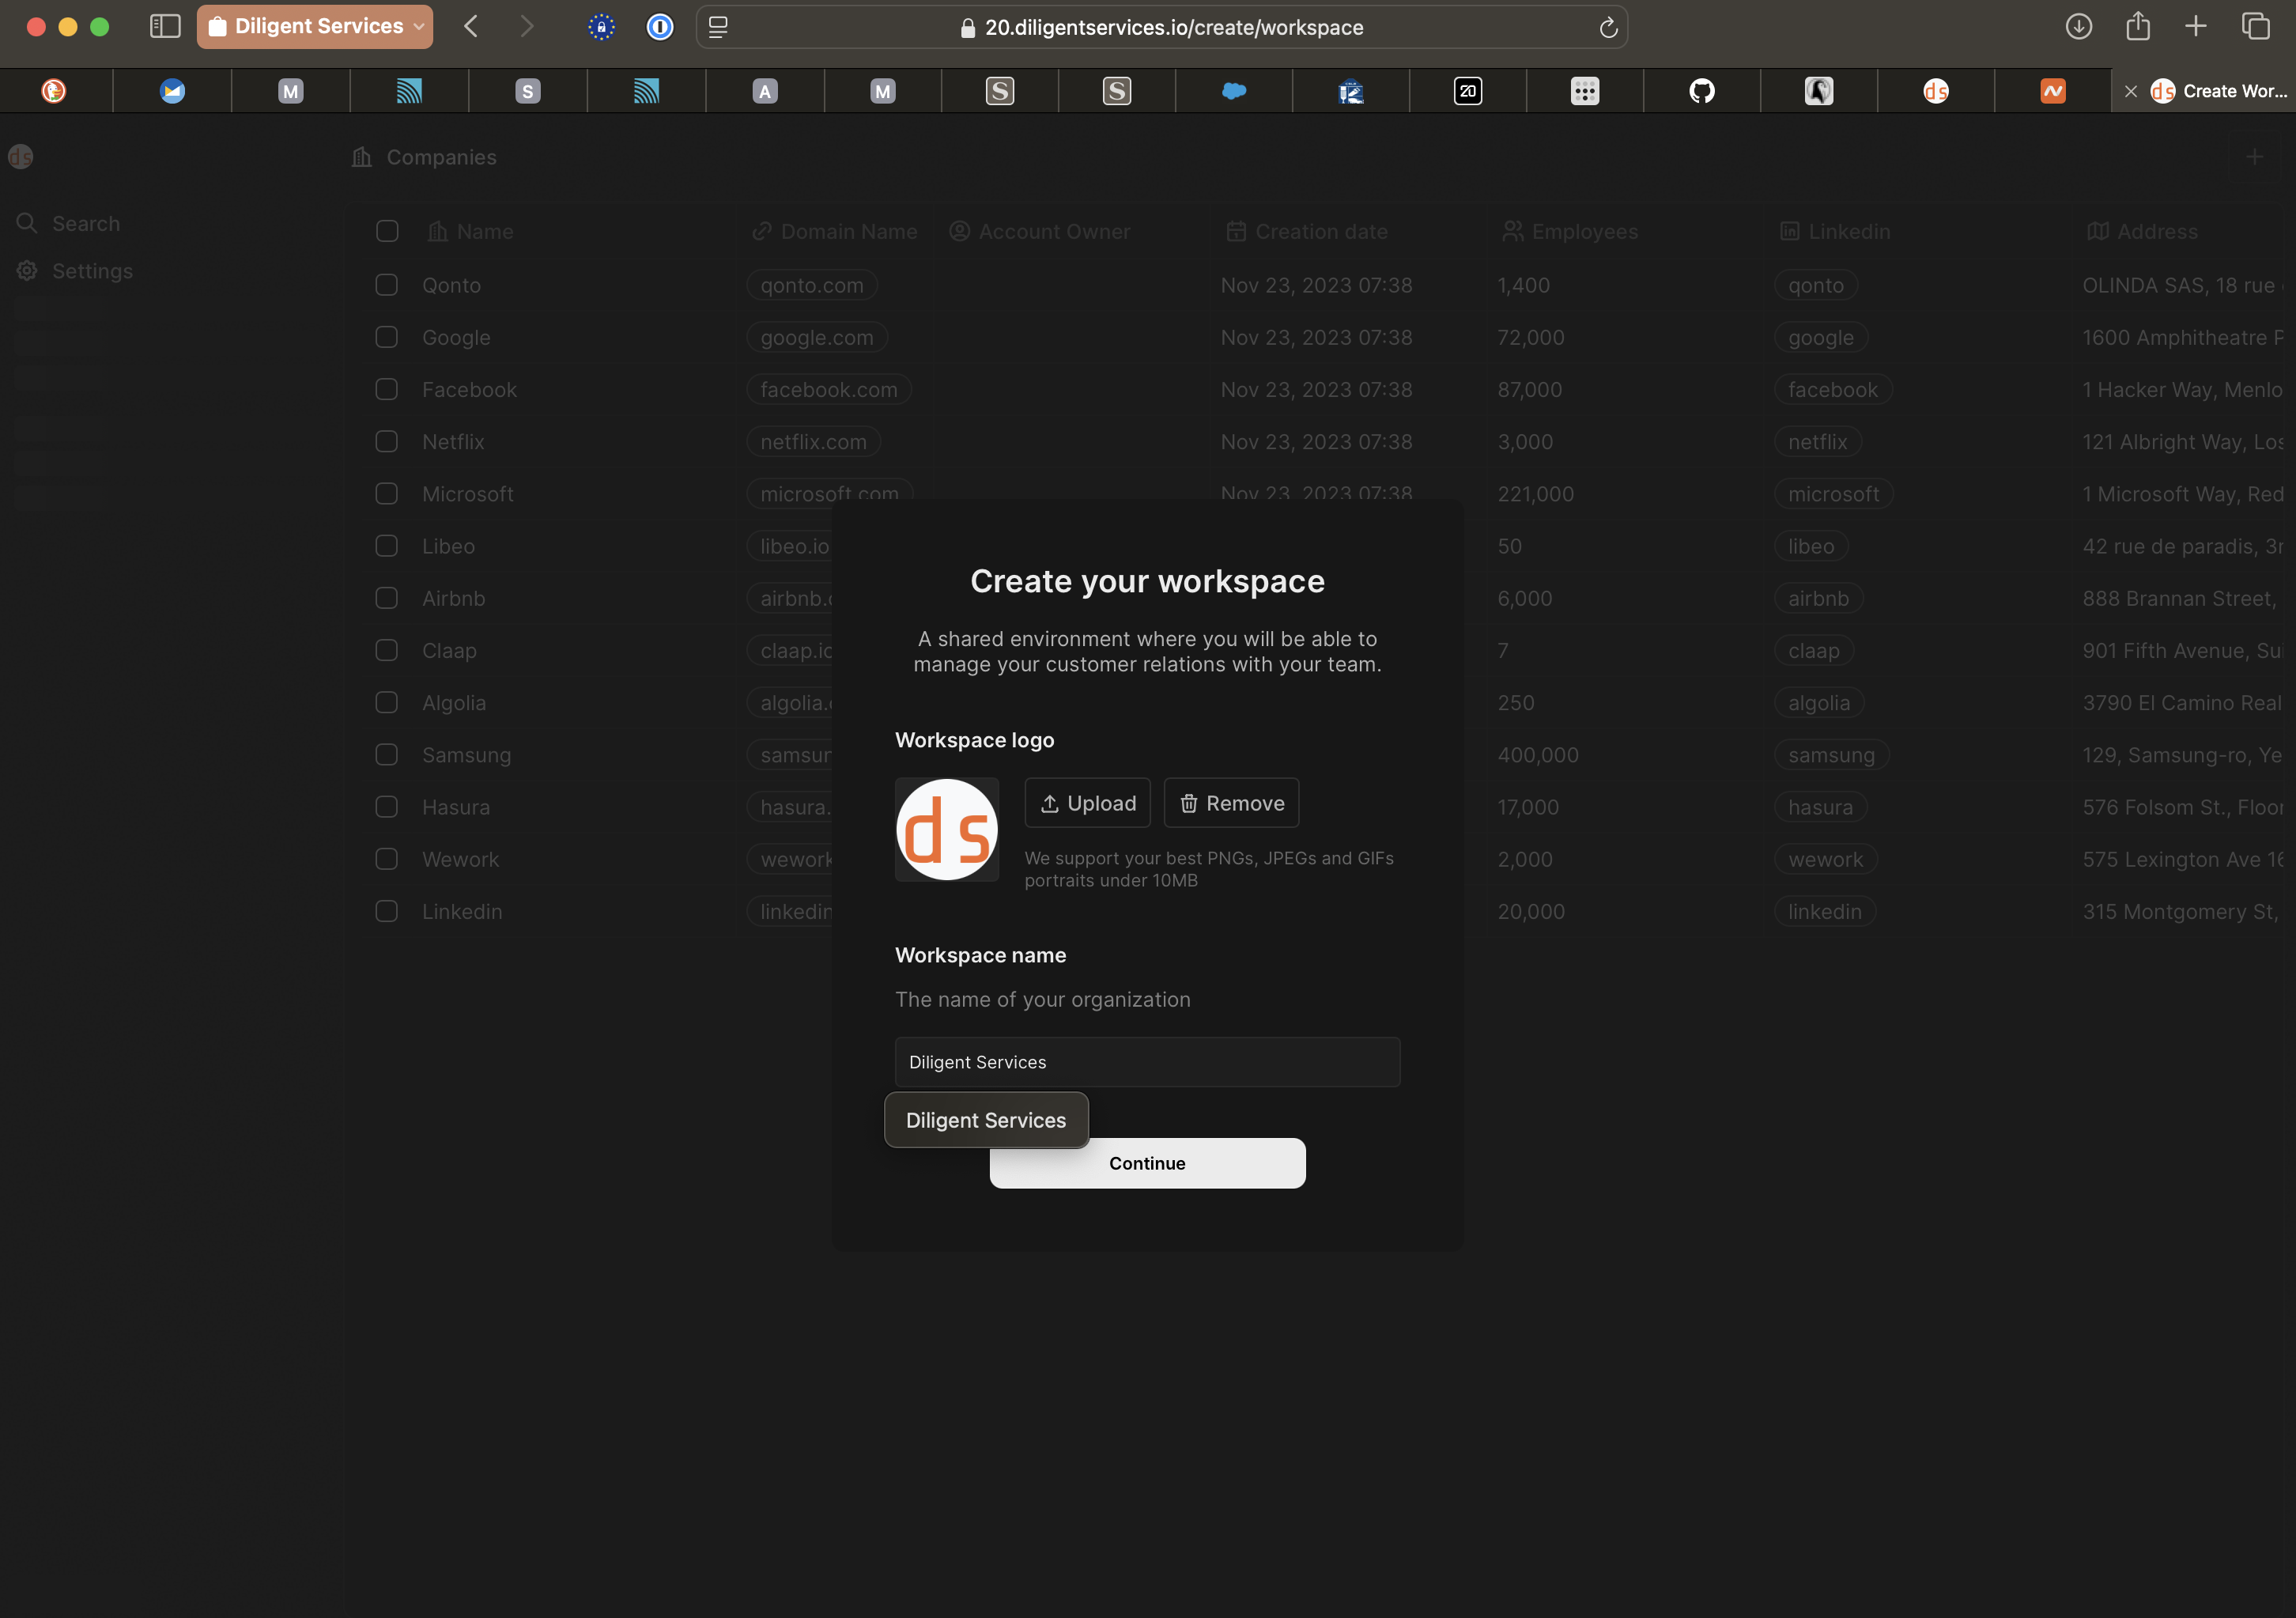
Task: Click the address bar URL field
Action: point(1162,27)
